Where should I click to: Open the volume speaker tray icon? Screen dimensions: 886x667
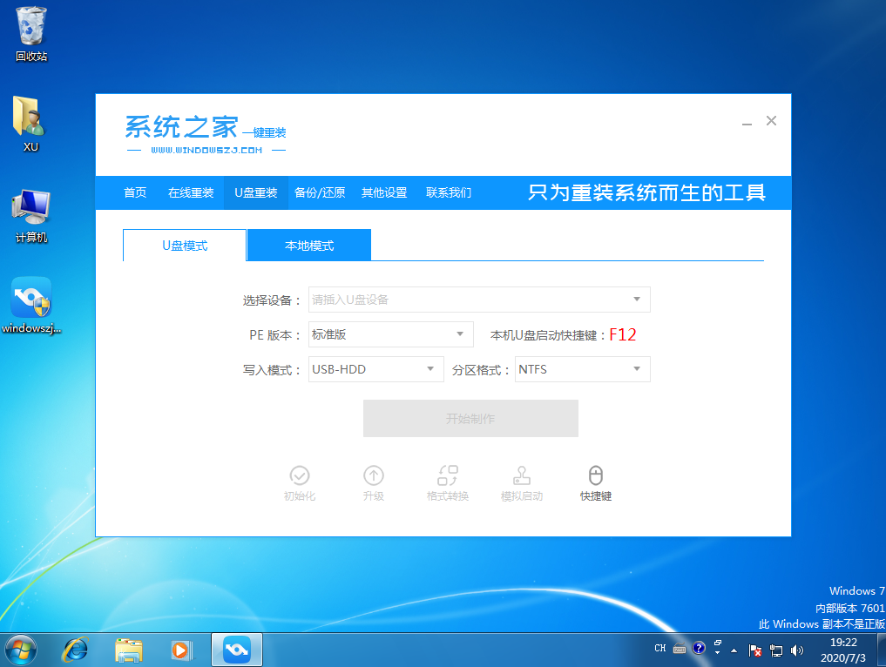tap(797, 650)
